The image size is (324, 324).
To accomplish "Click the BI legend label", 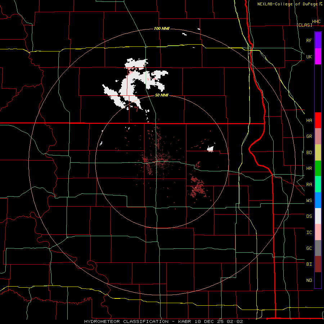I will pyautogui.click(x=309, y=264).
